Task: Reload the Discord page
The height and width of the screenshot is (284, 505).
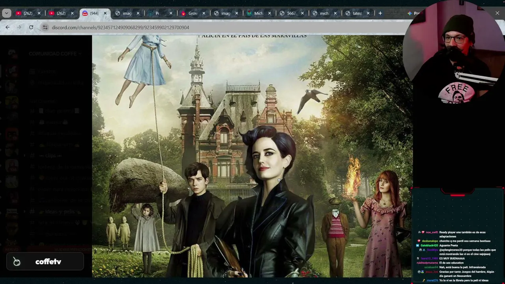Action: click(x=31, y=27)
